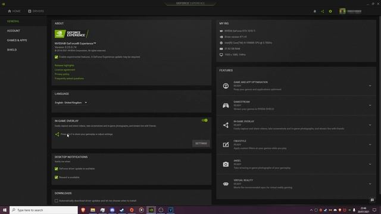
Task: Toggle the In-Game Overlay switch
Action: (x=205, y=120)
